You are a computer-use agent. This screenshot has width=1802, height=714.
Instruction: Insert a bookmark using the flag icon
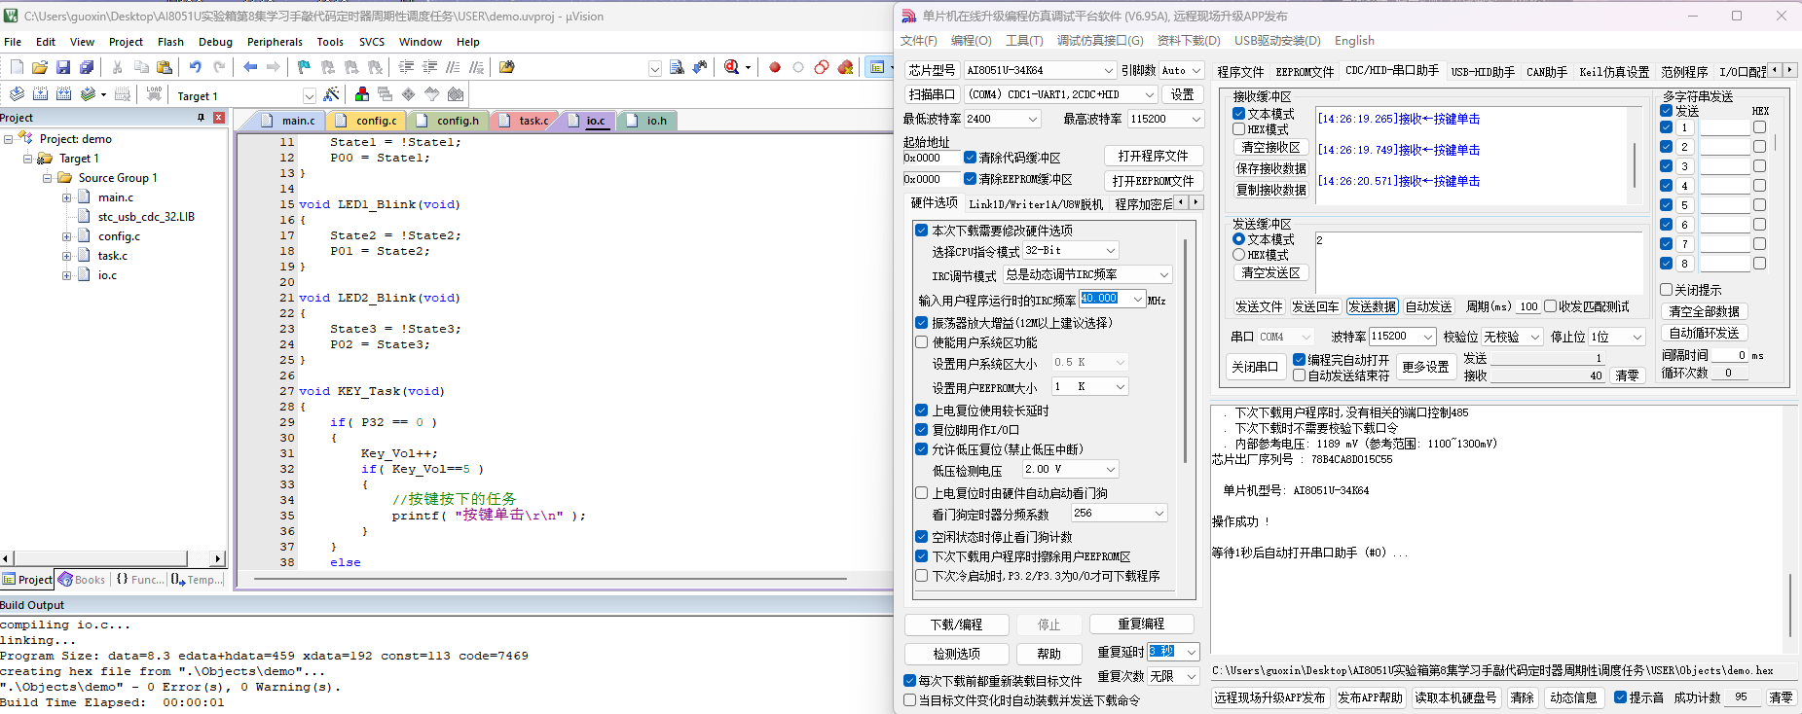click(x=304, y=67)
